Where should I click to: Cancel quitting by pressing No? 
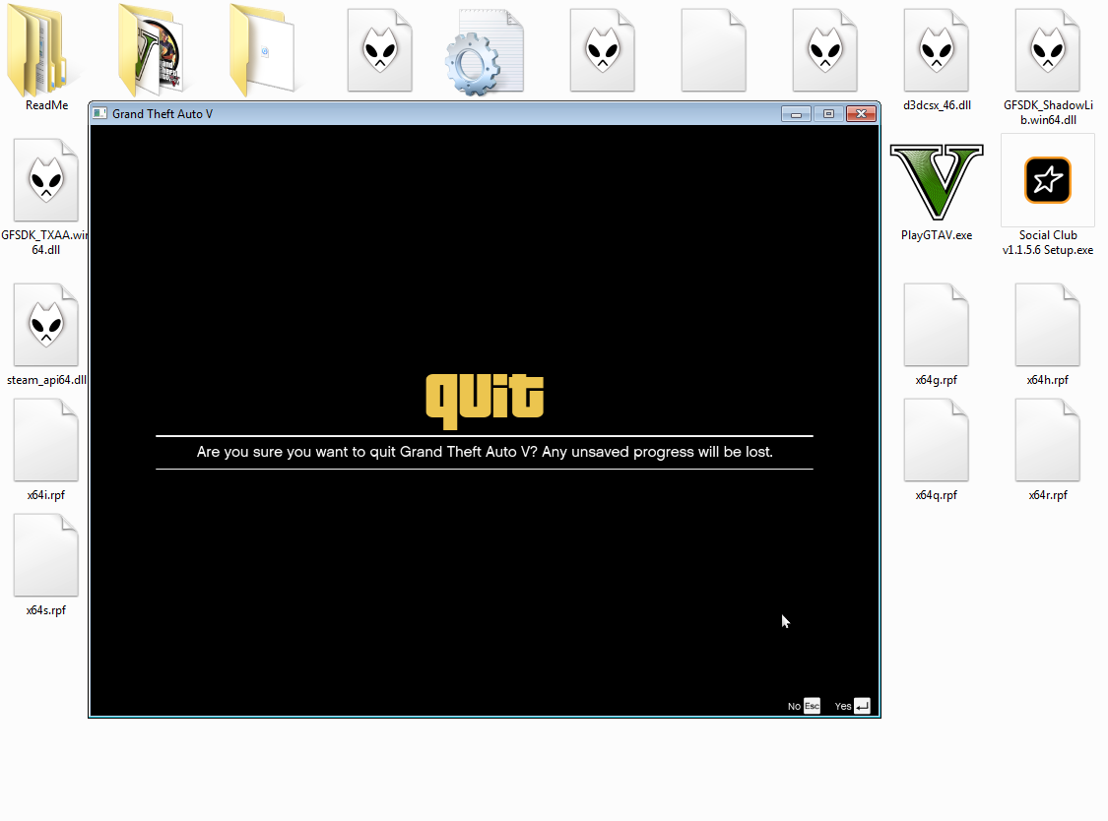point(802,706)
